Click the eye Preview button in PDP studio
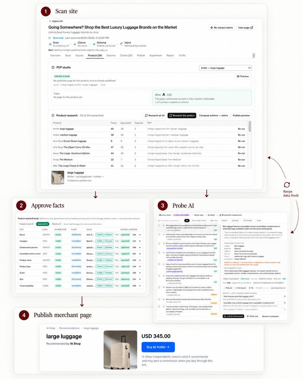Screen dimensions: 303x379 243,77
